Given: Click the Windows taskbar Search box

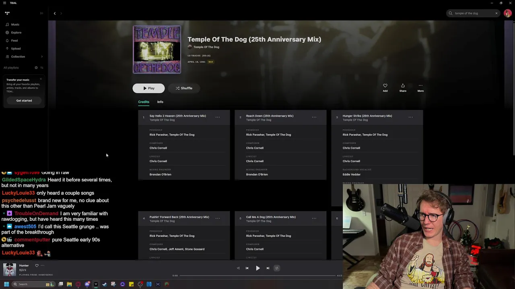Looking at the screenshot, I should click(33, 284).
